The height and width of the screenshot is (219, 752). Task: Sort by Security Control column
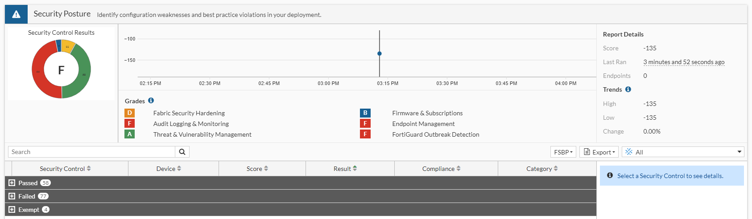65,169
